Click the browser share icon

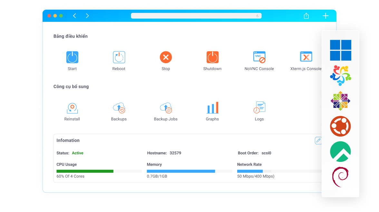tap(306, 15)
